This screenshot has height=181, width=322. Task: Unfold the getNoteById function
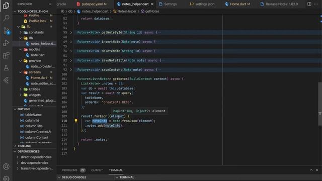tap(71, 32)
